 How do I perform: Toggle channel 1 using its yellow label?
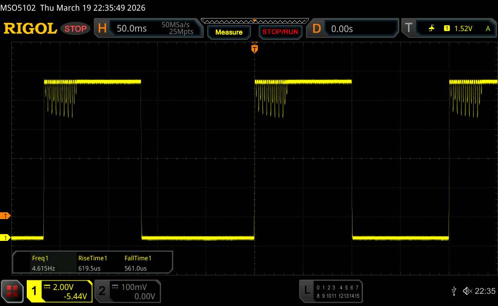coord(35,290)
